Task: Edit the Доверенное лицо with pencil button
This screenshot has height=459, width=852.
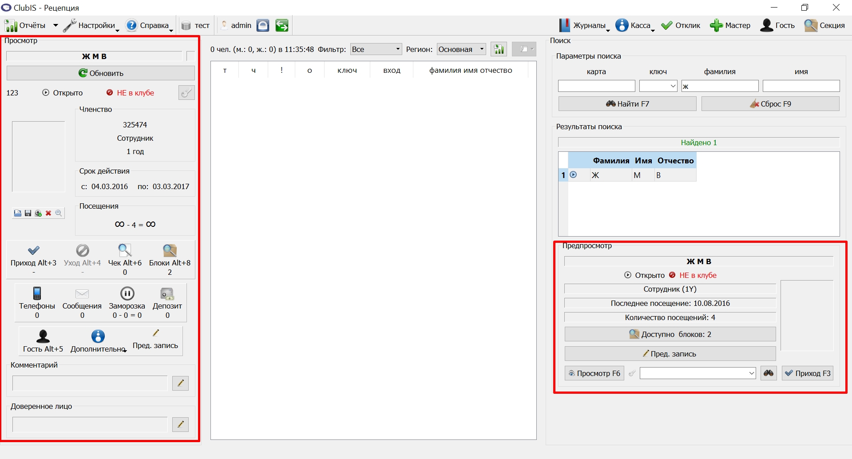Action: click(x=180, y=424)
